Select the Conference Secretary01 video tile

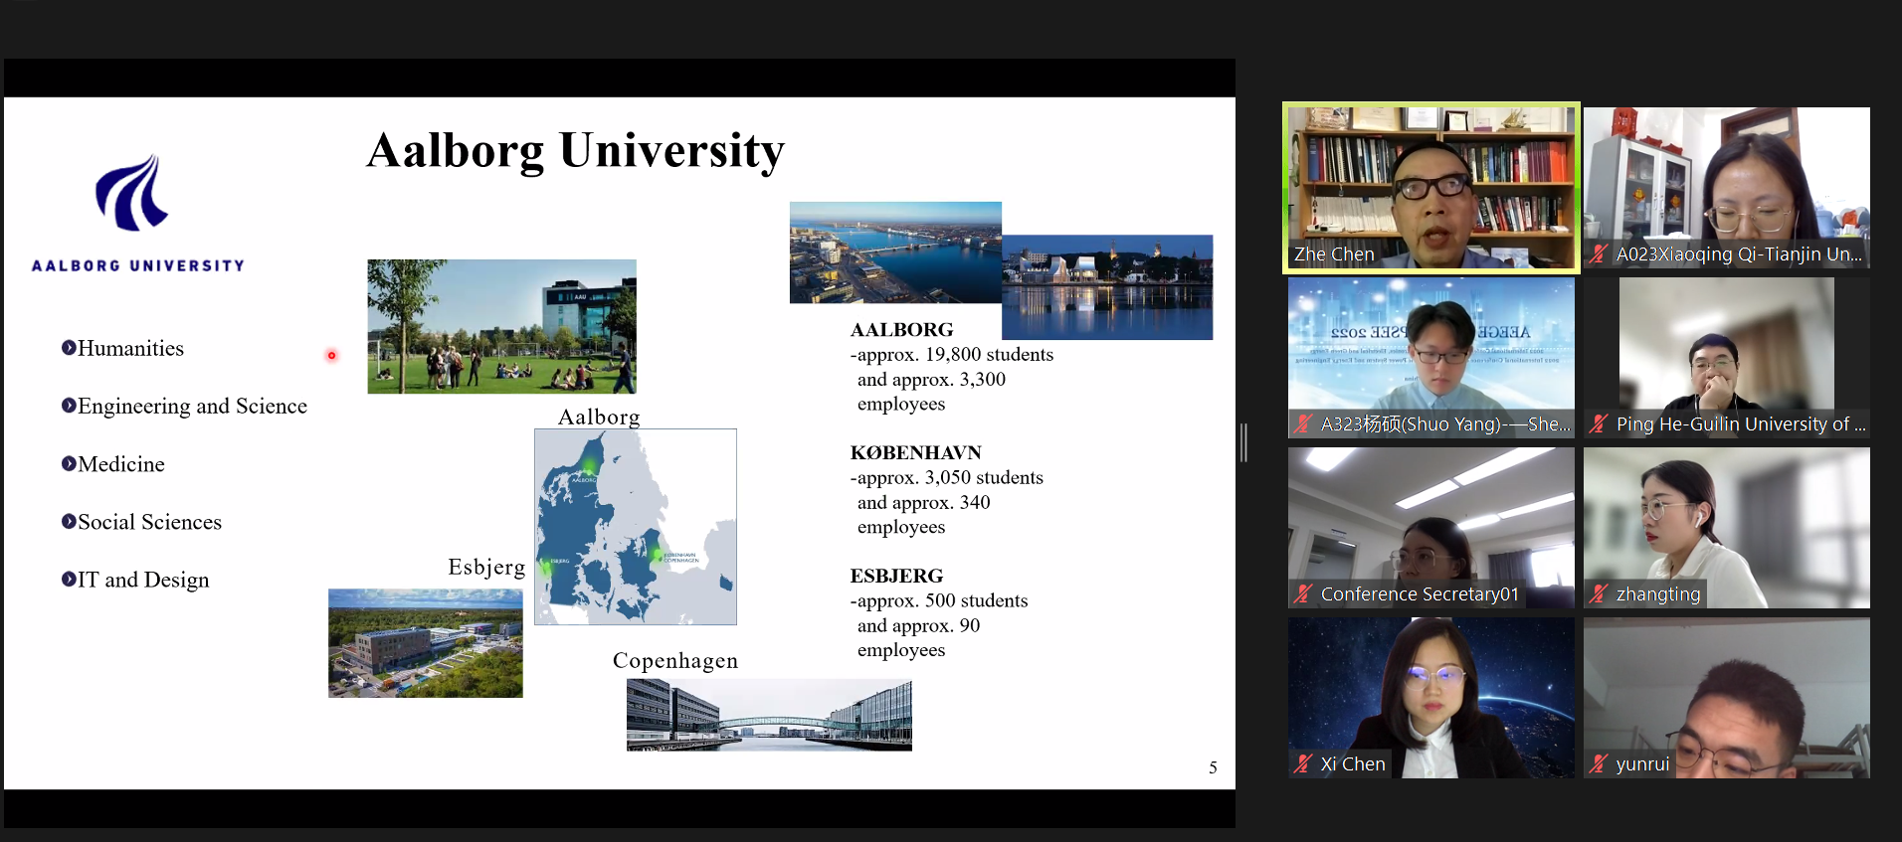pos(1431,528)
